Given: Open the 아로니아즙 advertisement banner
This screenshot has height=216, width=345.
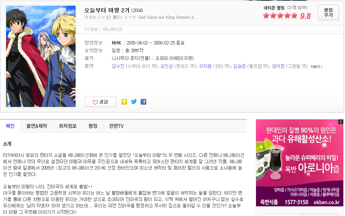Looking at the screenshot, I should [299, 163].
